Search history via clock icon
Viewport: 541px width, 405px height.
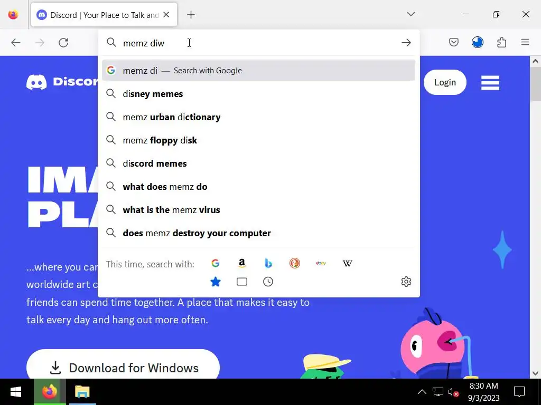[x=268, y=282]
